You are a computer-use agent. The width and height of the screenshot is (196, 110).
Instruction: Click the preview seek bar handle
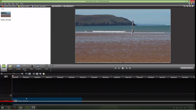coord(53,65)
